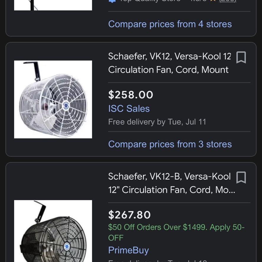Open the Schaefer VK12-B Versa-Kool product title
Screen dimensions: 262x262
pyautogui.click(x=172, y=183)
